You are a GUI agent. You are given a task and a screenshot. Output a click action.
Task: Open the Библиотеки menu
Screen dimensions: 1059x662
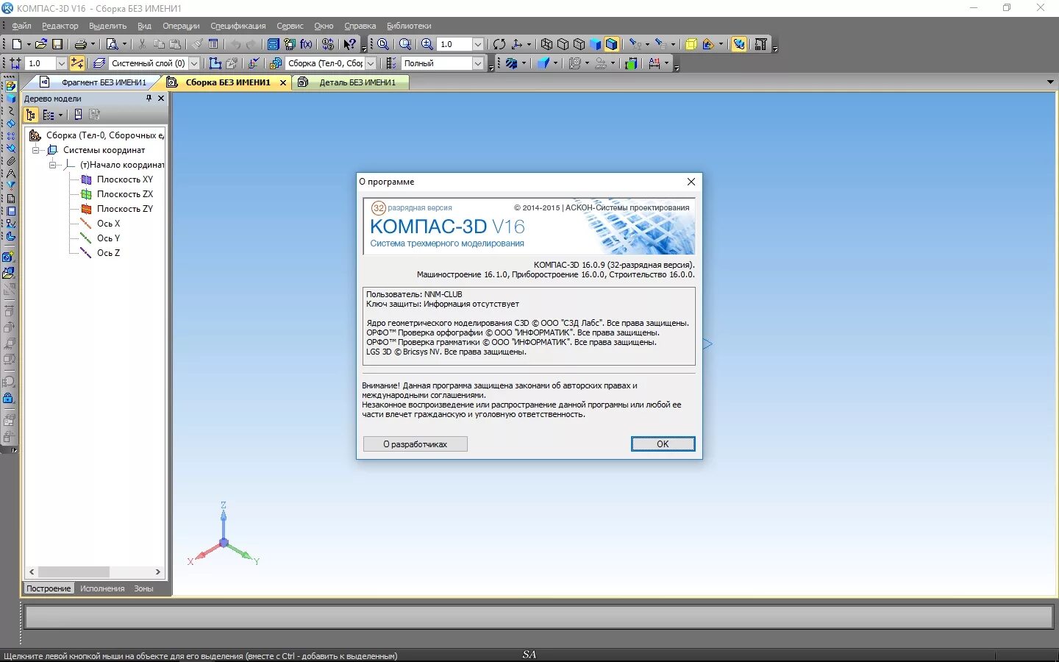[409, 26]
